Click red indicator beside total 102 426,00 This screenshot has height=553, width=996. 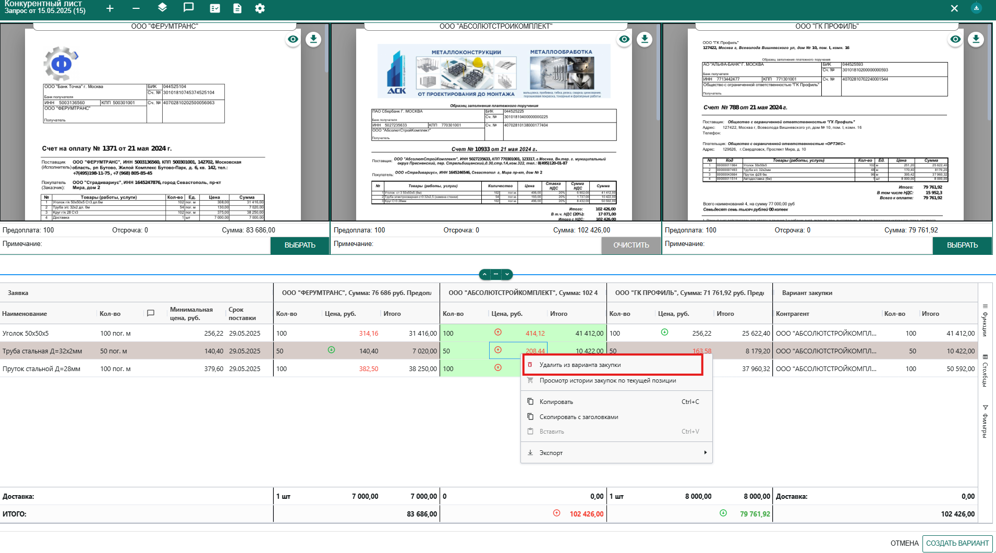tap(556, 513)
